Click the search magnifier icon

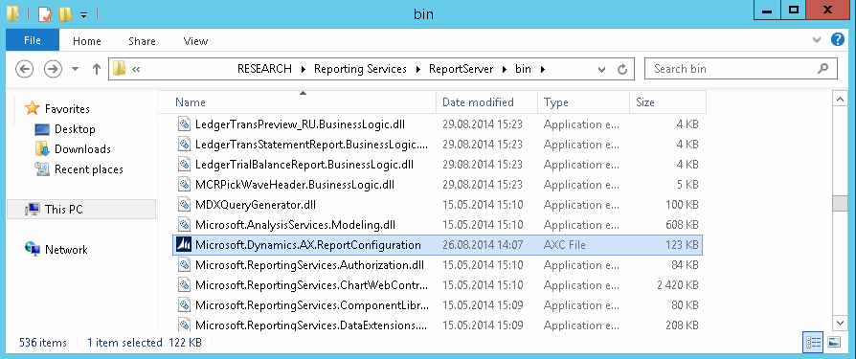click(823, 69)
